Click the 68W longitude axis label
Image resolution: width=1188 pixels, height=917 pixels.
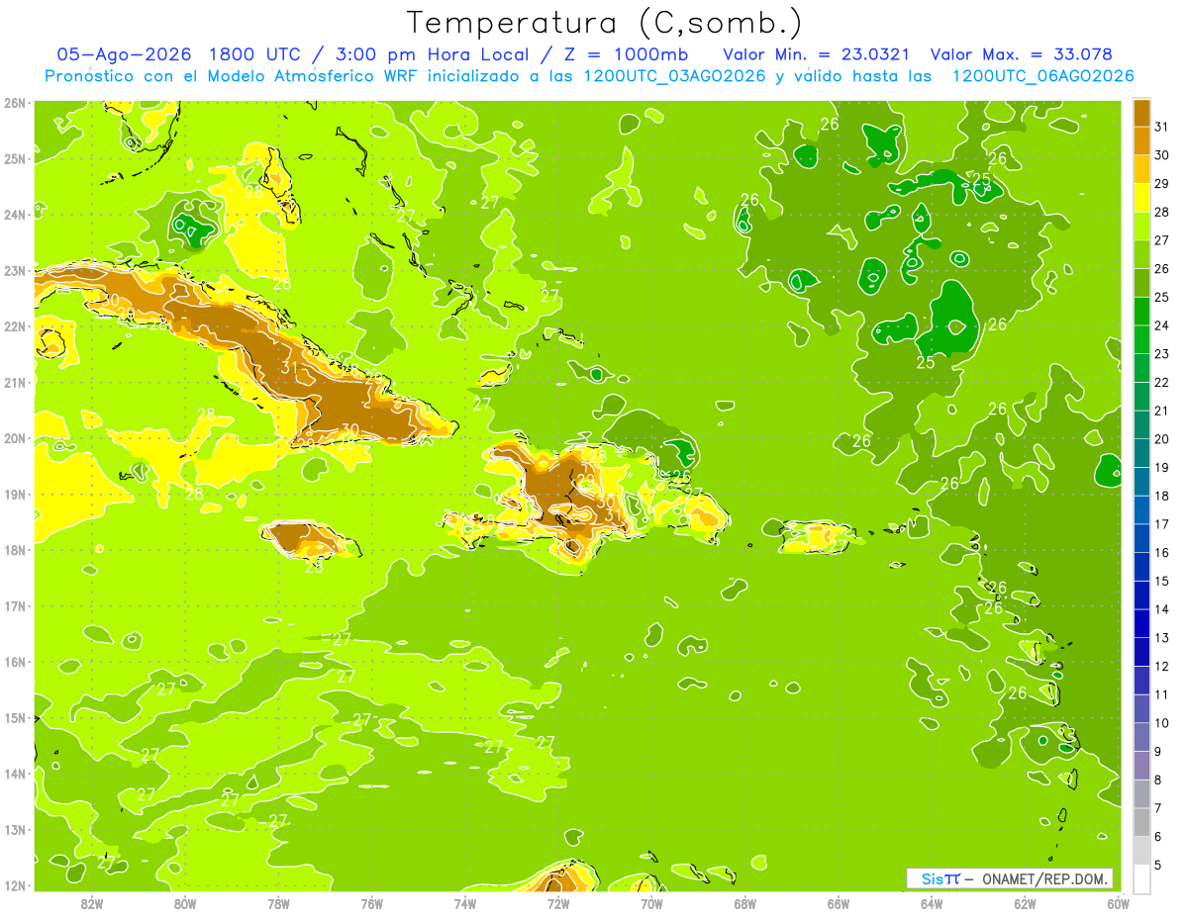[745, 903]
